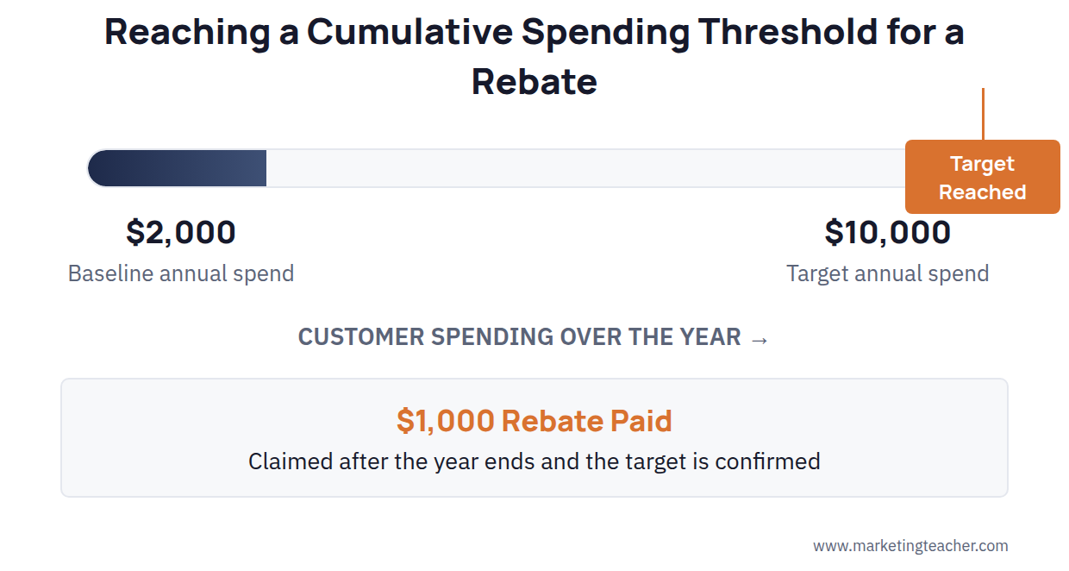Image resolution: width=1069 pixels, height=571 pixels.
Task: Click the word Rebate in the title
Action: pos(534,82)
